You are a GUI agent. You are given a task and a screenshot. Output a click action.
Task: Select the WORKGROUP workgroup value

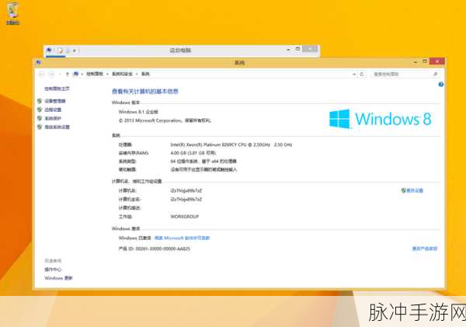pyautogui.click(x=185, y=217)
